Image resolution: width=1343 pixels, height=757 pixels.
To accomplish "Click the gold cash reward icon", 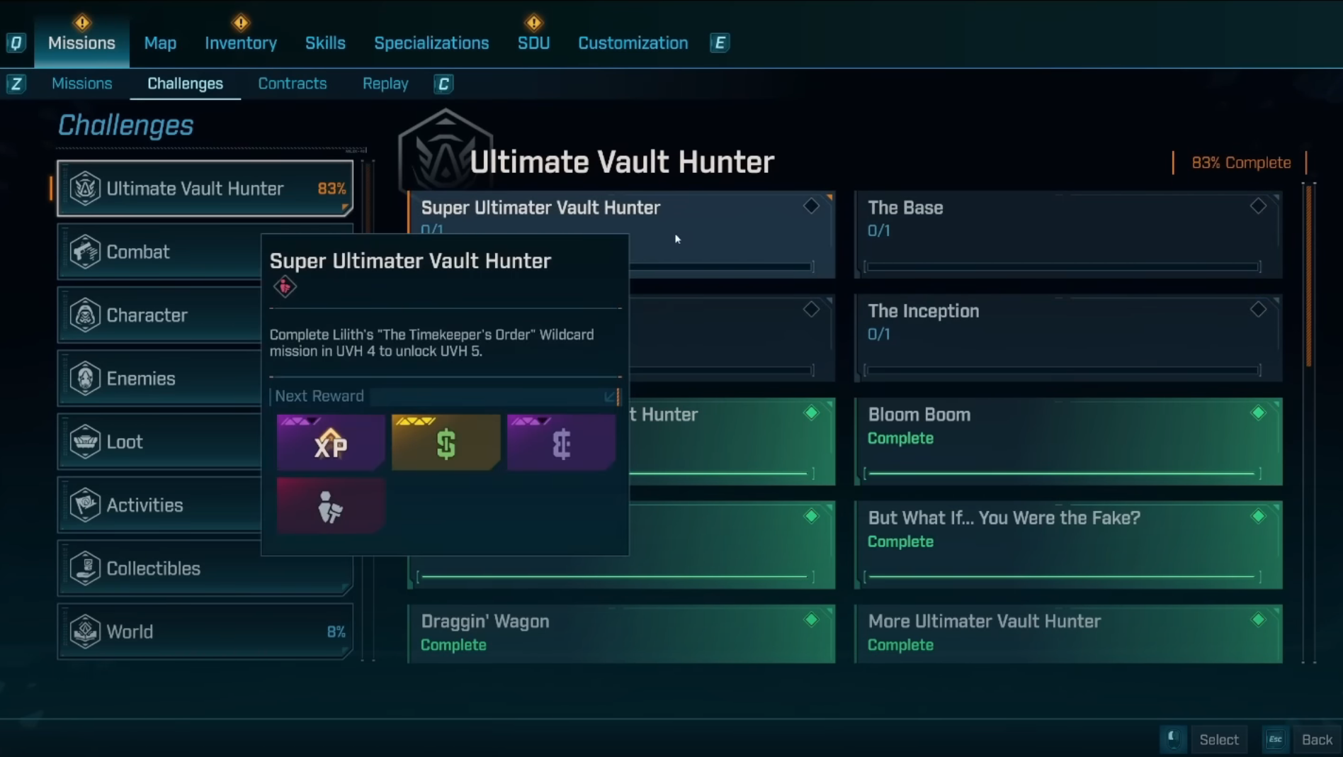I will click(x=446, y=443).
